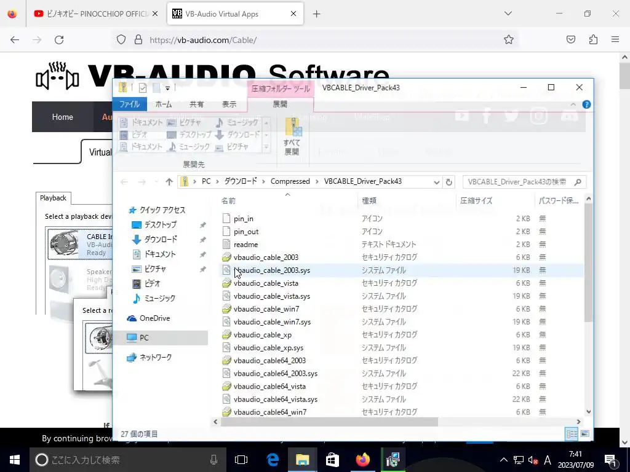Open File Explorer taskbar icon
Screen dimensions: 630x472
[x=302, y=460]
